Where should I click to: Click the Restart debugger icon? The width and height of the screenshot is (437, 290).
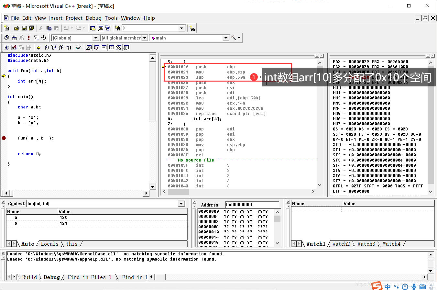click(6, 48)
